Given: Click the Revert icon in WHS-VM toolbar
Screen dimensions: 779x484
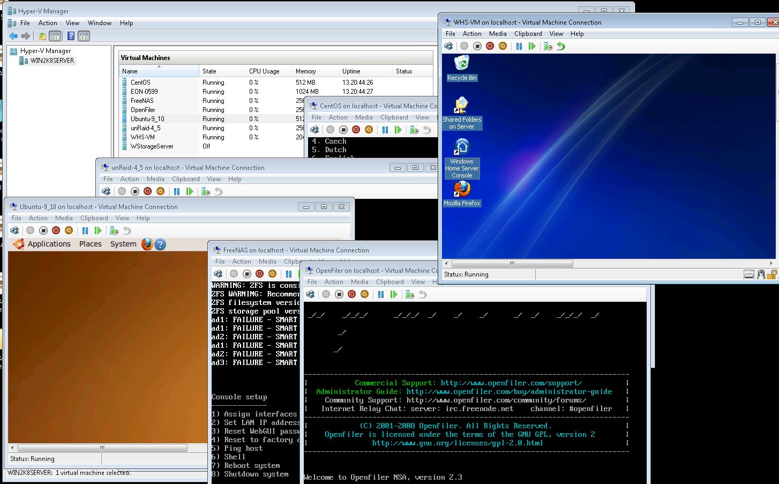Looking at the screenshot, I should click(x=561, y=47).
